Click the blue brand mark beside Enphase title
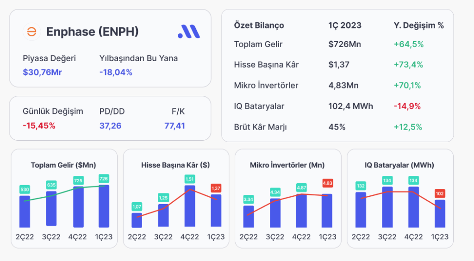 click(x=189, y=31)
